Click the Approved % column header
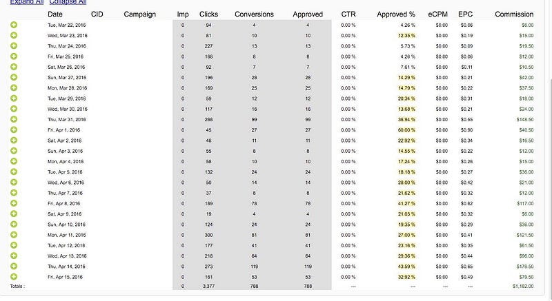 tap(396, 14)
